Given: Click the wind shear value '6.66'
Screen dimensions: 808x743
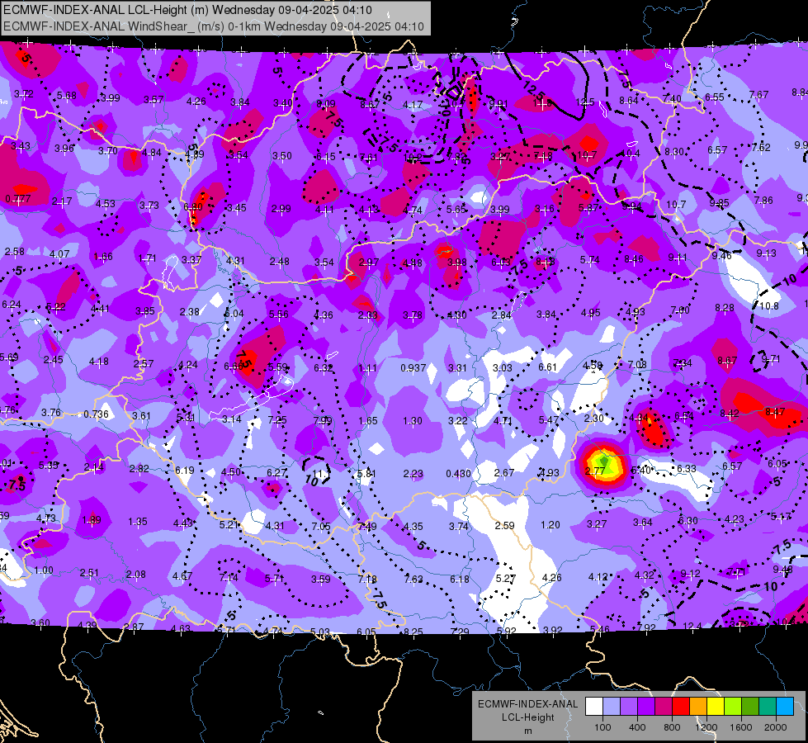Looking at the screenshot, I should click(234, 366).
